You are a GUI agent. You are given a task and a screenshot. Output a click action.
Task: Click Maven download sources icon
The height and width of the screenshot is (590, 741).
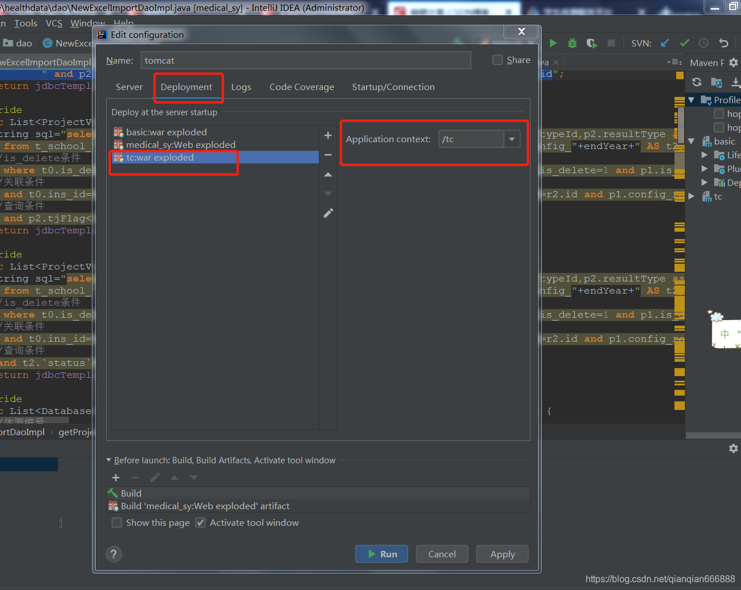tap(735, 83)
